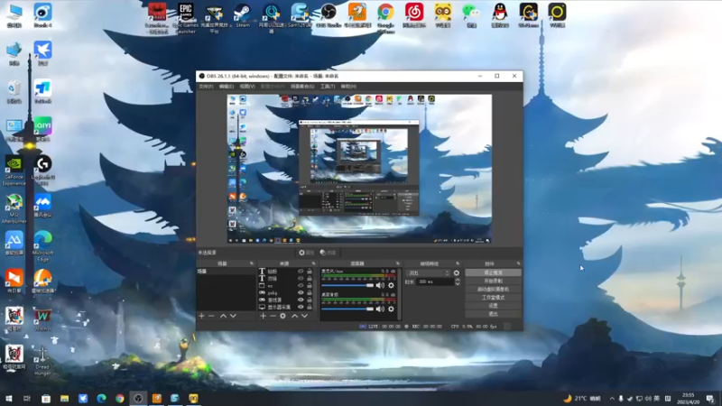
Task: Adjust 麦克风/Aux volume slider
Action: point(347,285)
